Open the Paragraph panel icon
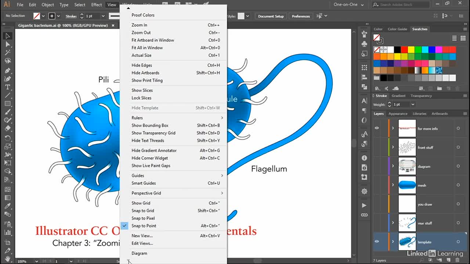The height and width of the screenshot is (264, 470). 364,110
